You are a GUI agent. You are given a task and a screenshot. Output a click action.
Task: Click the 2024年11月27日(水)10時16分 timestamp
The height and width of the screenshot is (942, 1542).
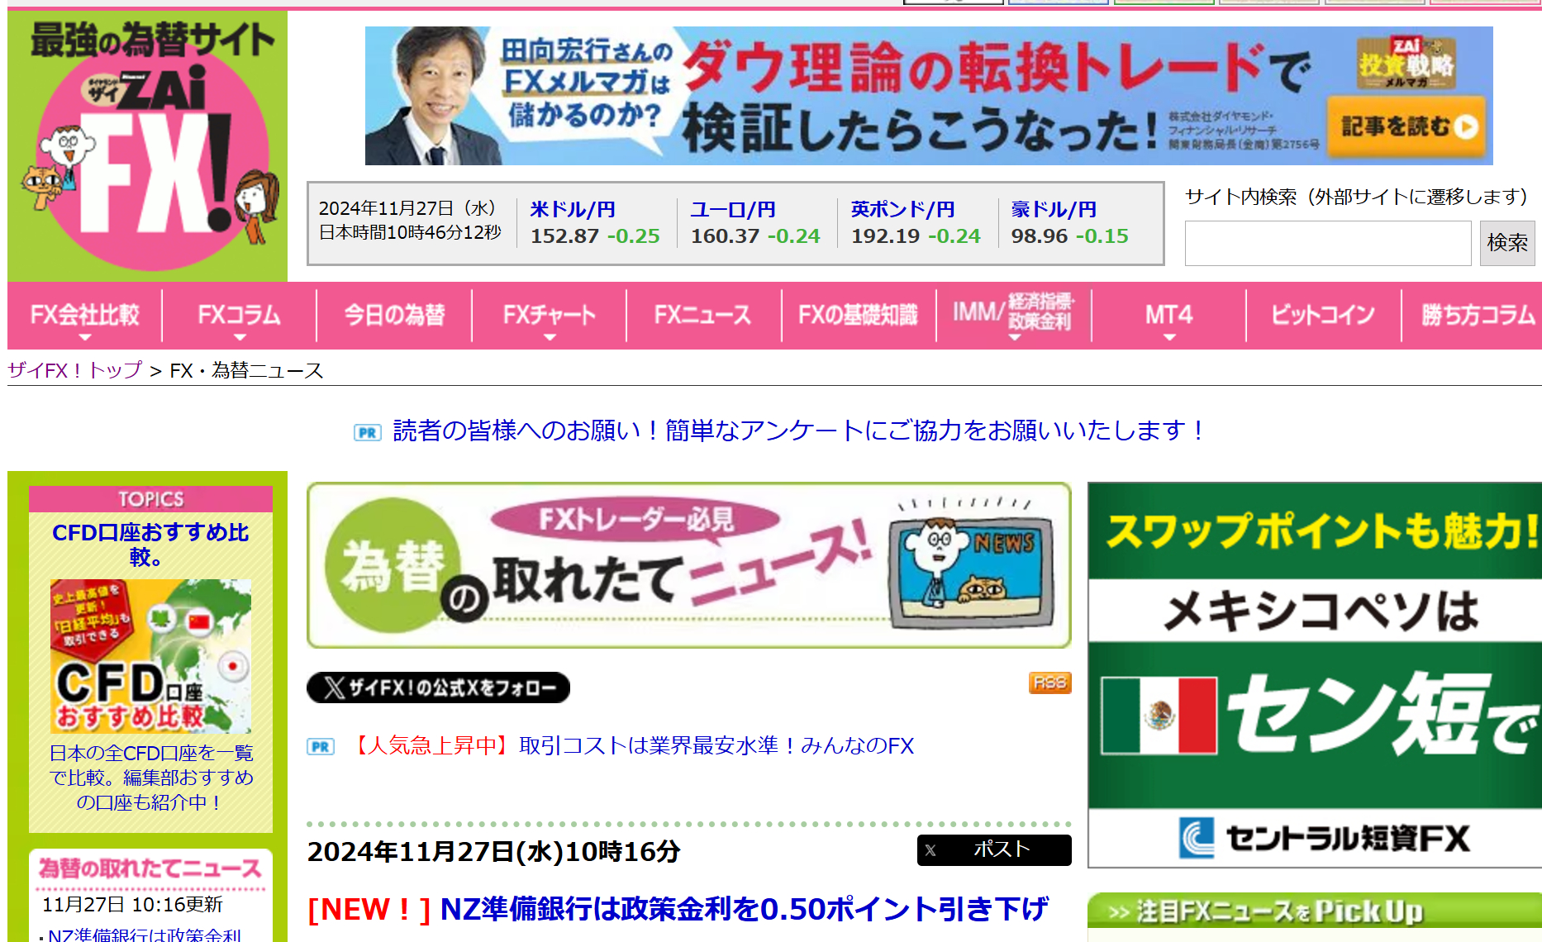494,851
